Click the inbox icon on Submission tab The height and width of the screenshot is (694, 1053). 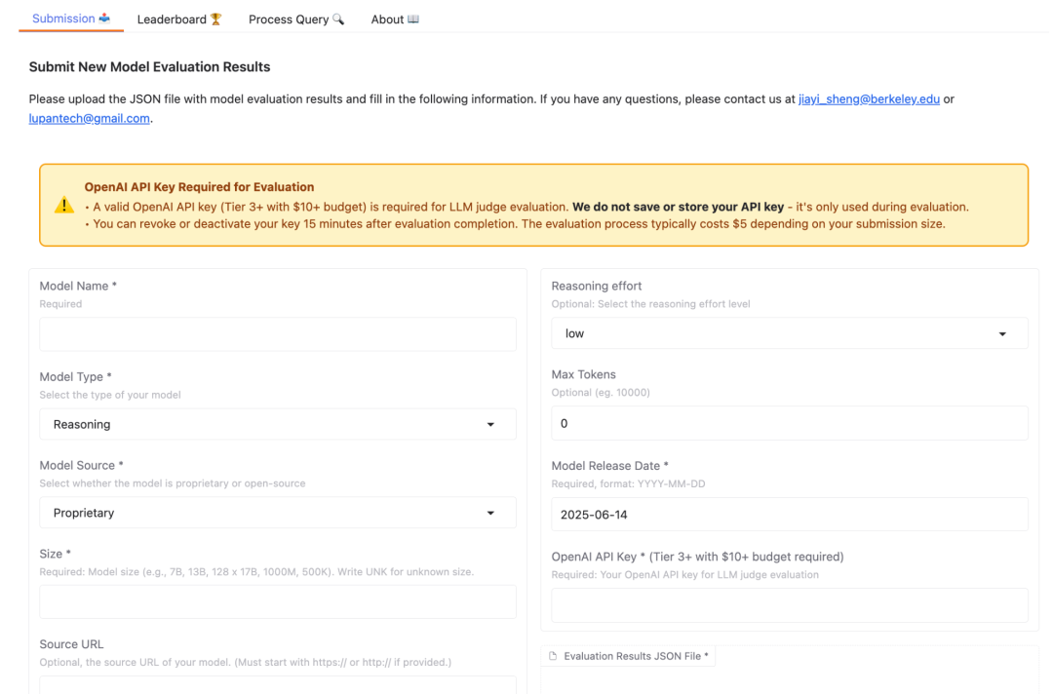point(104,19)
